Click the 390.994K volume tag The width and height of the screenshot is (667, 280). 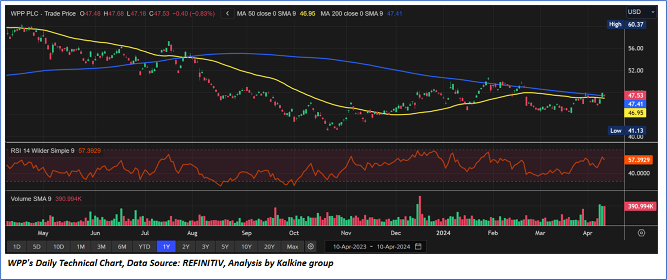[640, 207]
